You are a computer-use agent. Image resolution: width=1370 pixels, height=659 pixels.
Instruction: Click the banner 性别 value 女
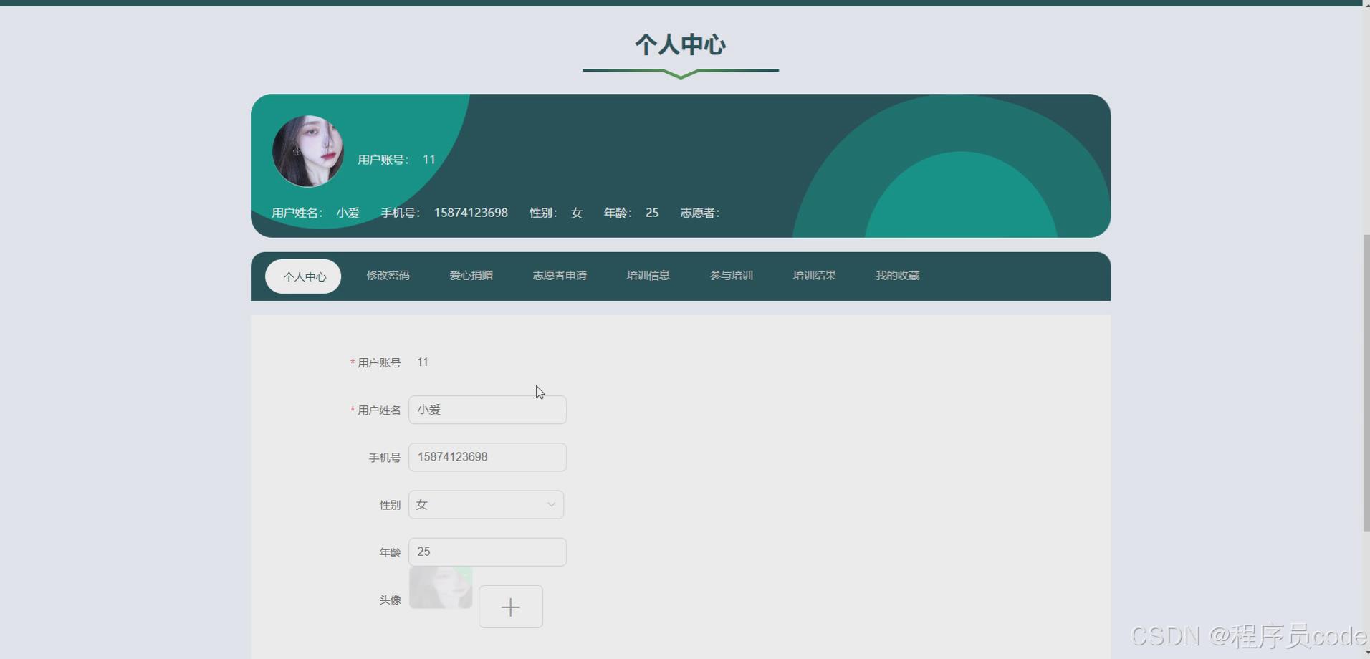pyautogui.click(x=577, y=213)
